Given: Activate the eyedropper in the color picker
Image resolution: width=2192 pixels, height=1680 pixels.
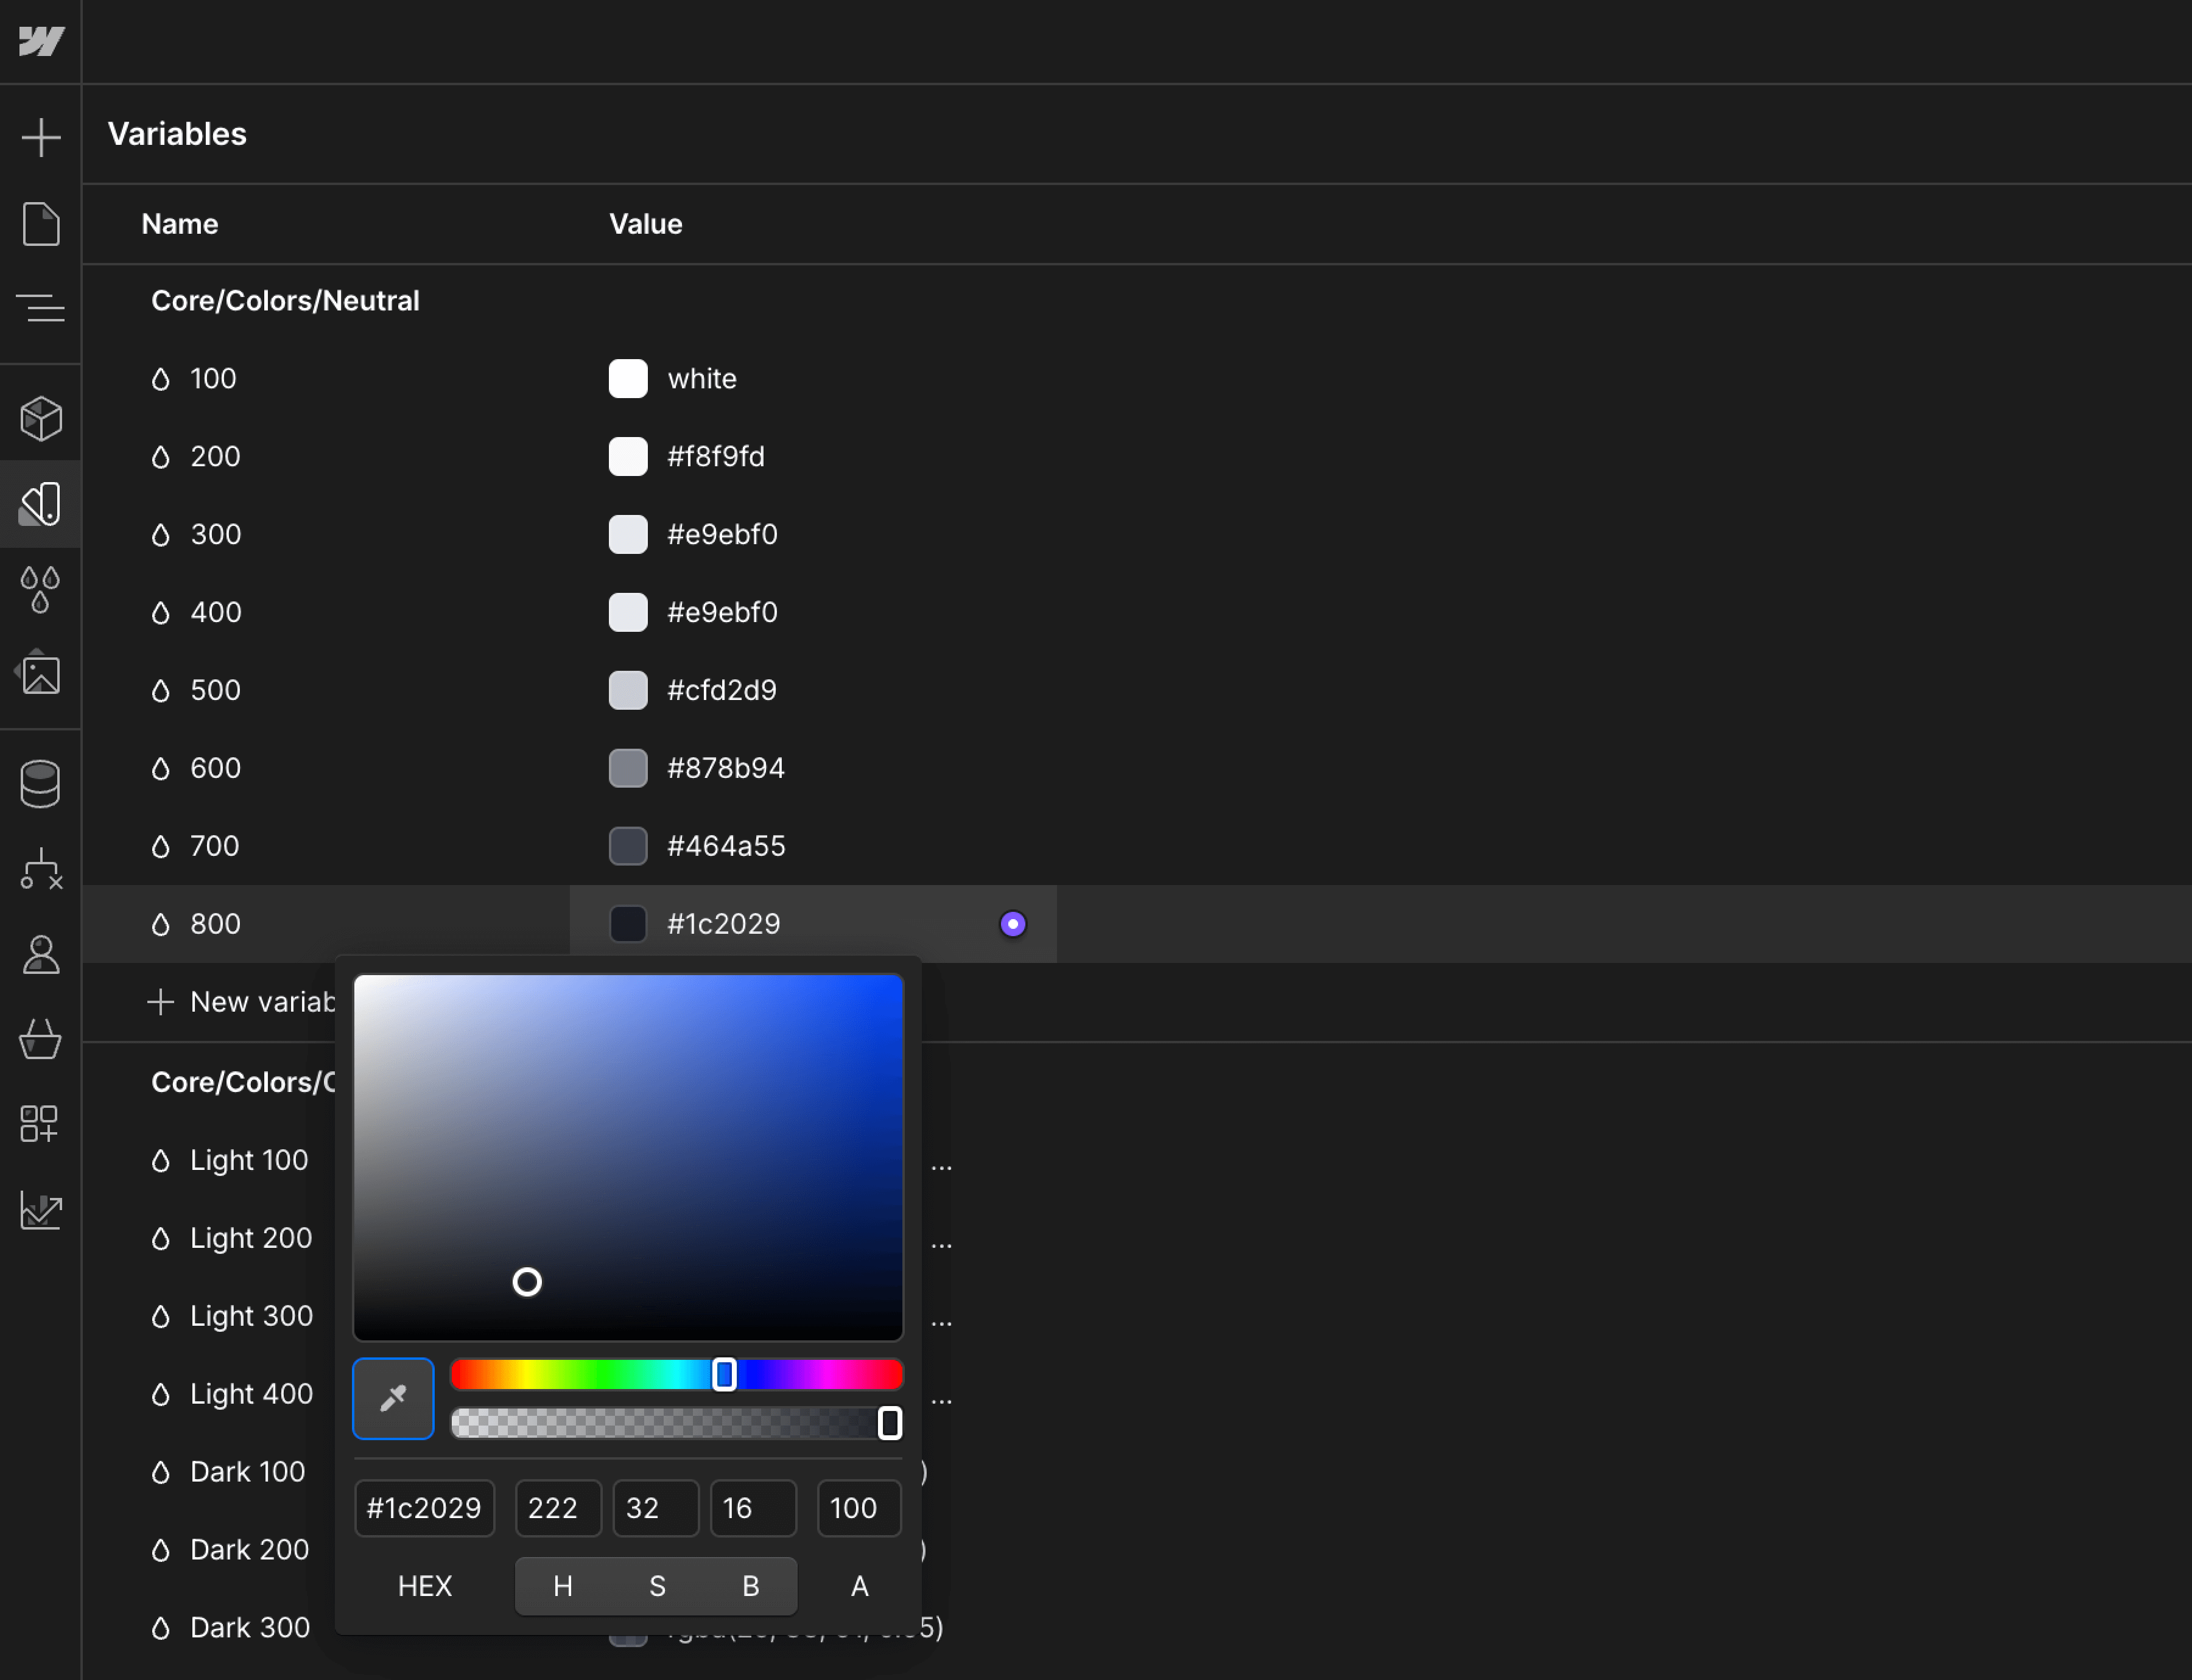Looking at the screenshot, I should 393,1398.
